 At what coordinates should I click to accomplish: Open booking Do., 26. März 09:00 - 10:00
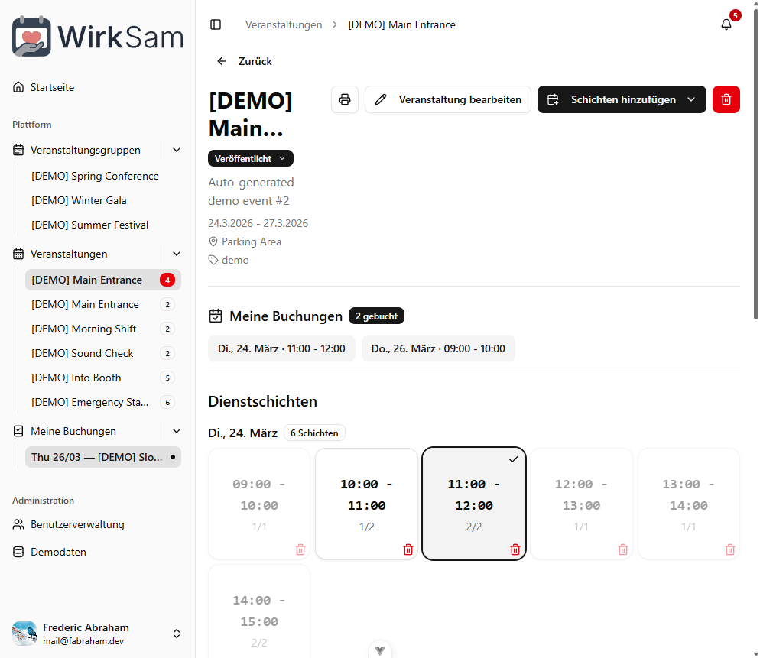click(x=438, y=348)
